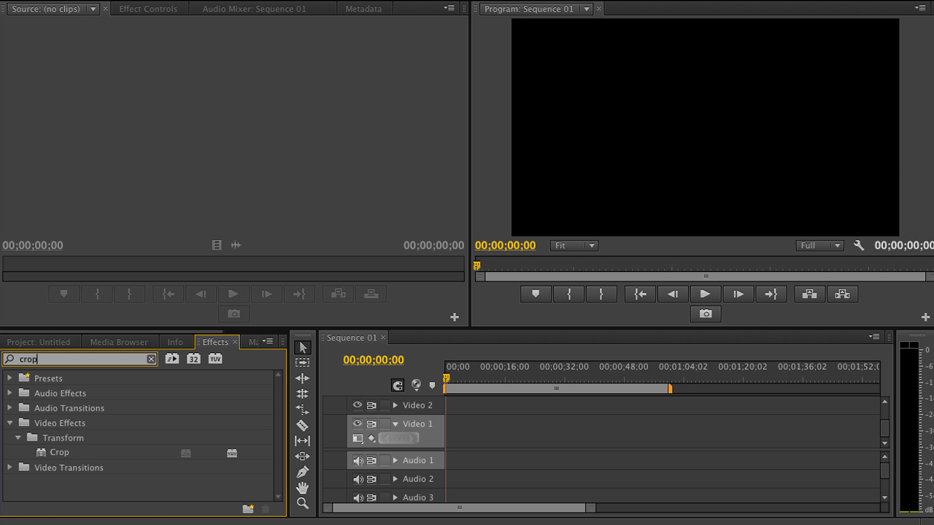934x525 pixels.
Task: Select the Pen tool
Action: (303, 472)
